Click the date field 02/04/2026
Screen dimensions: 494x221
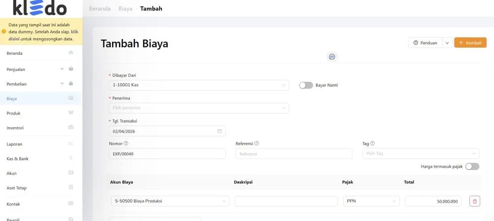167,131
